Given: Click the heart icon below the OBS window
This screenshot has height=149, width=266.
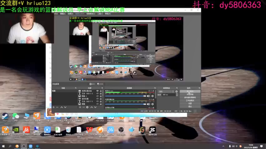Looking at the screenshot, I should 58,114.
